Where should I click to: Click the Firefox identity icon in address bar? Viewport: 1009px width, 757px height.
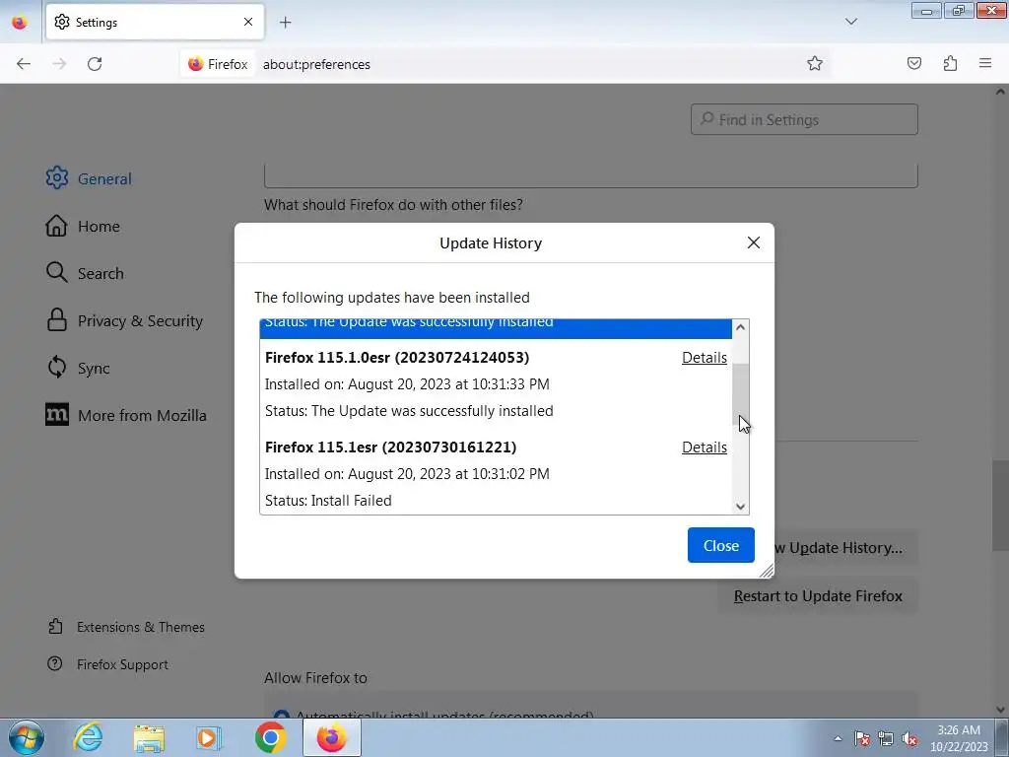click(x=218, y=64)
